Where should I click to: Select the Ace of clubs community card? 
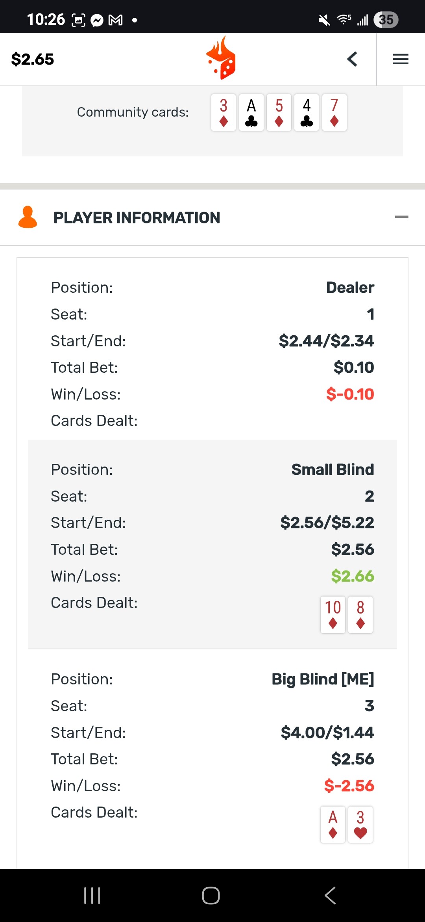point(251,112)
